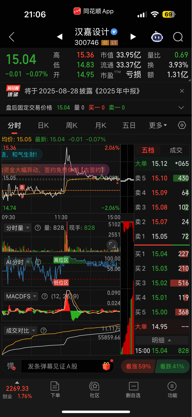
Task: Open 下单 order placement
Action: (x=55, y=390)
